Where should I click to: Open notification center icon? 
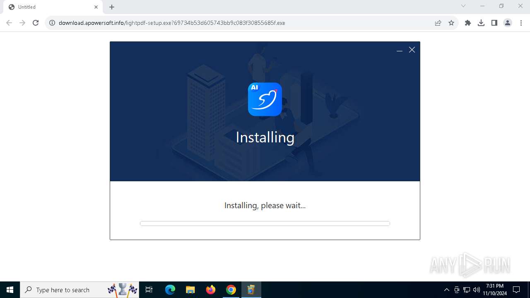coord(516,290)
